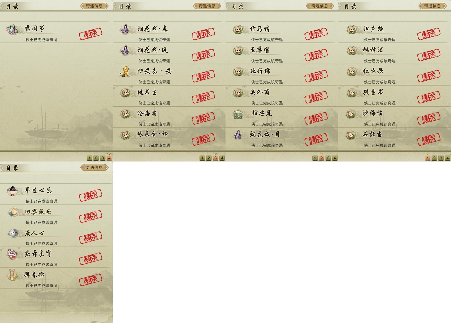Select the 沙海谣 adventure title
Screen dimensions: 451x323
coord(372,113)
